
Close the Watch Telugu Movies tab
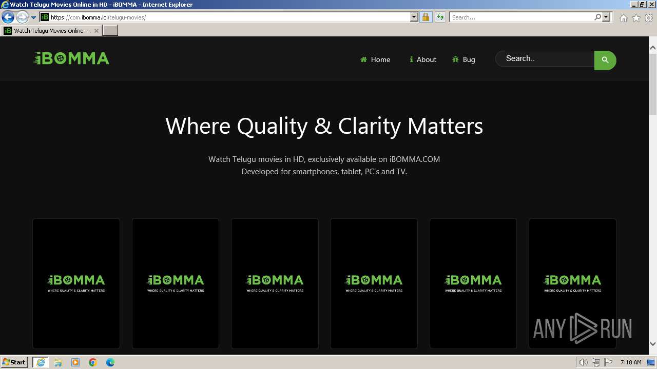(96, 31)
